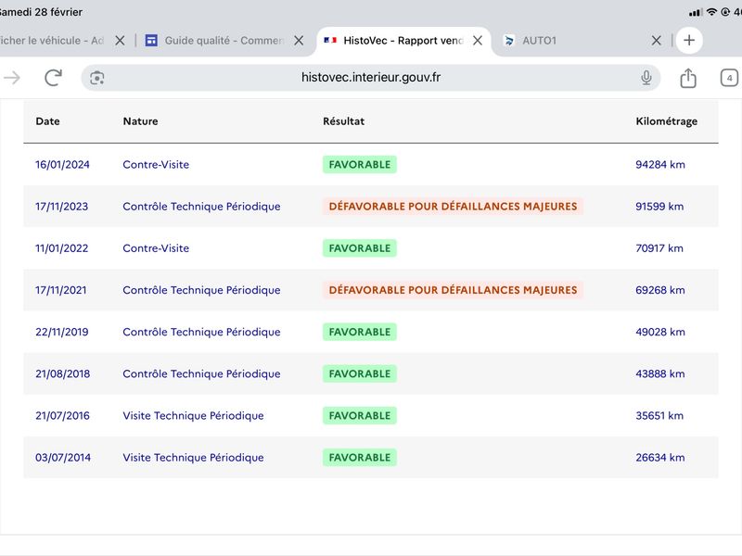This screenshot has width=742, height=556.
Task: Click the FAVORABLE badge for 22/11/2019
Action: tap(360, 332)
